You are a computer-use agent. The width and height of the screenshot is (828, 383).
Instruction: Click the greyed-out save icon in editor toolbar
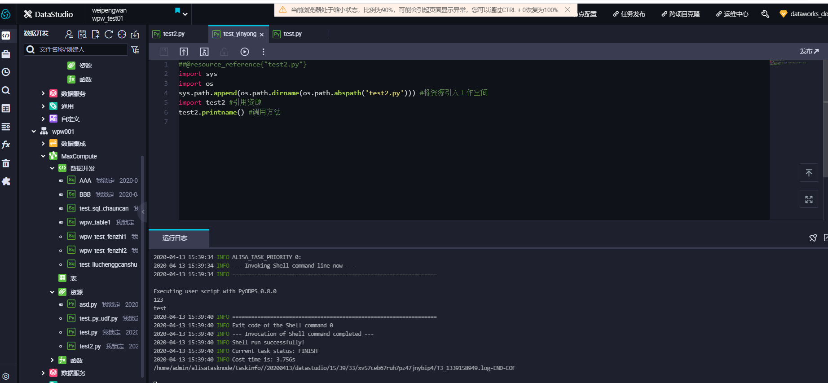(164, 52)
